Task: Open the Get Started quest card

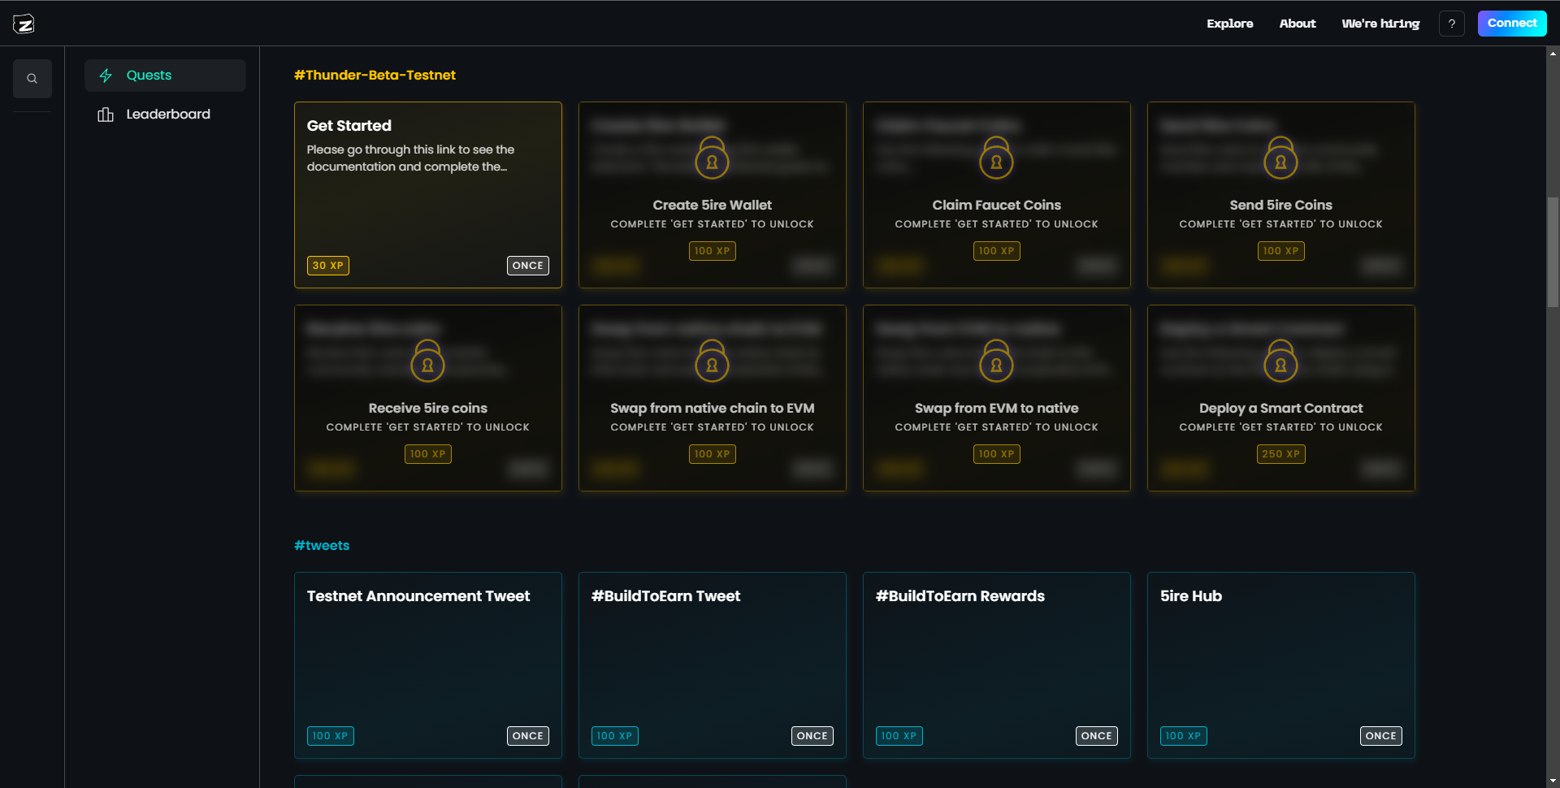Action: [x=427, y=195]
